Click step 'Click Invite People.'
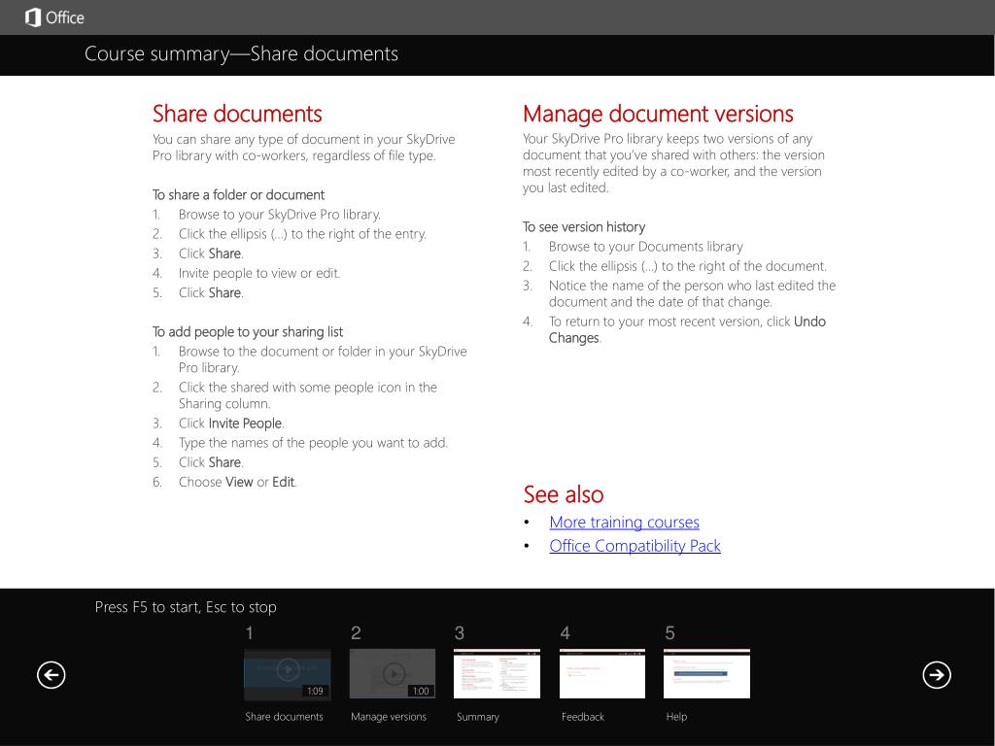The width and height of the screenshot is (995, 746). 231,424
